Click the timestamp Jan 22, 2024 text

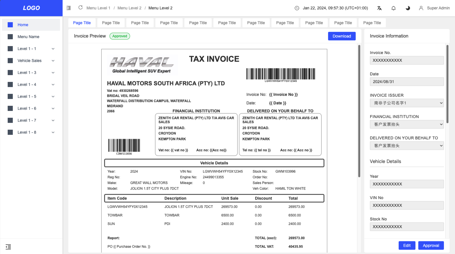335,8
